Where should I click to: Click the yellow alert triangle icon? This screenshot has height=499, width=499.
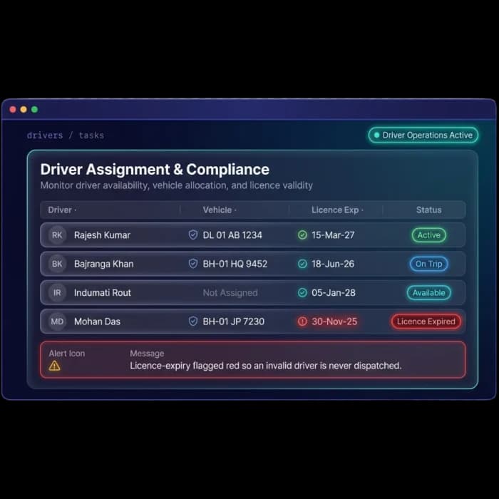click(54, 366)
